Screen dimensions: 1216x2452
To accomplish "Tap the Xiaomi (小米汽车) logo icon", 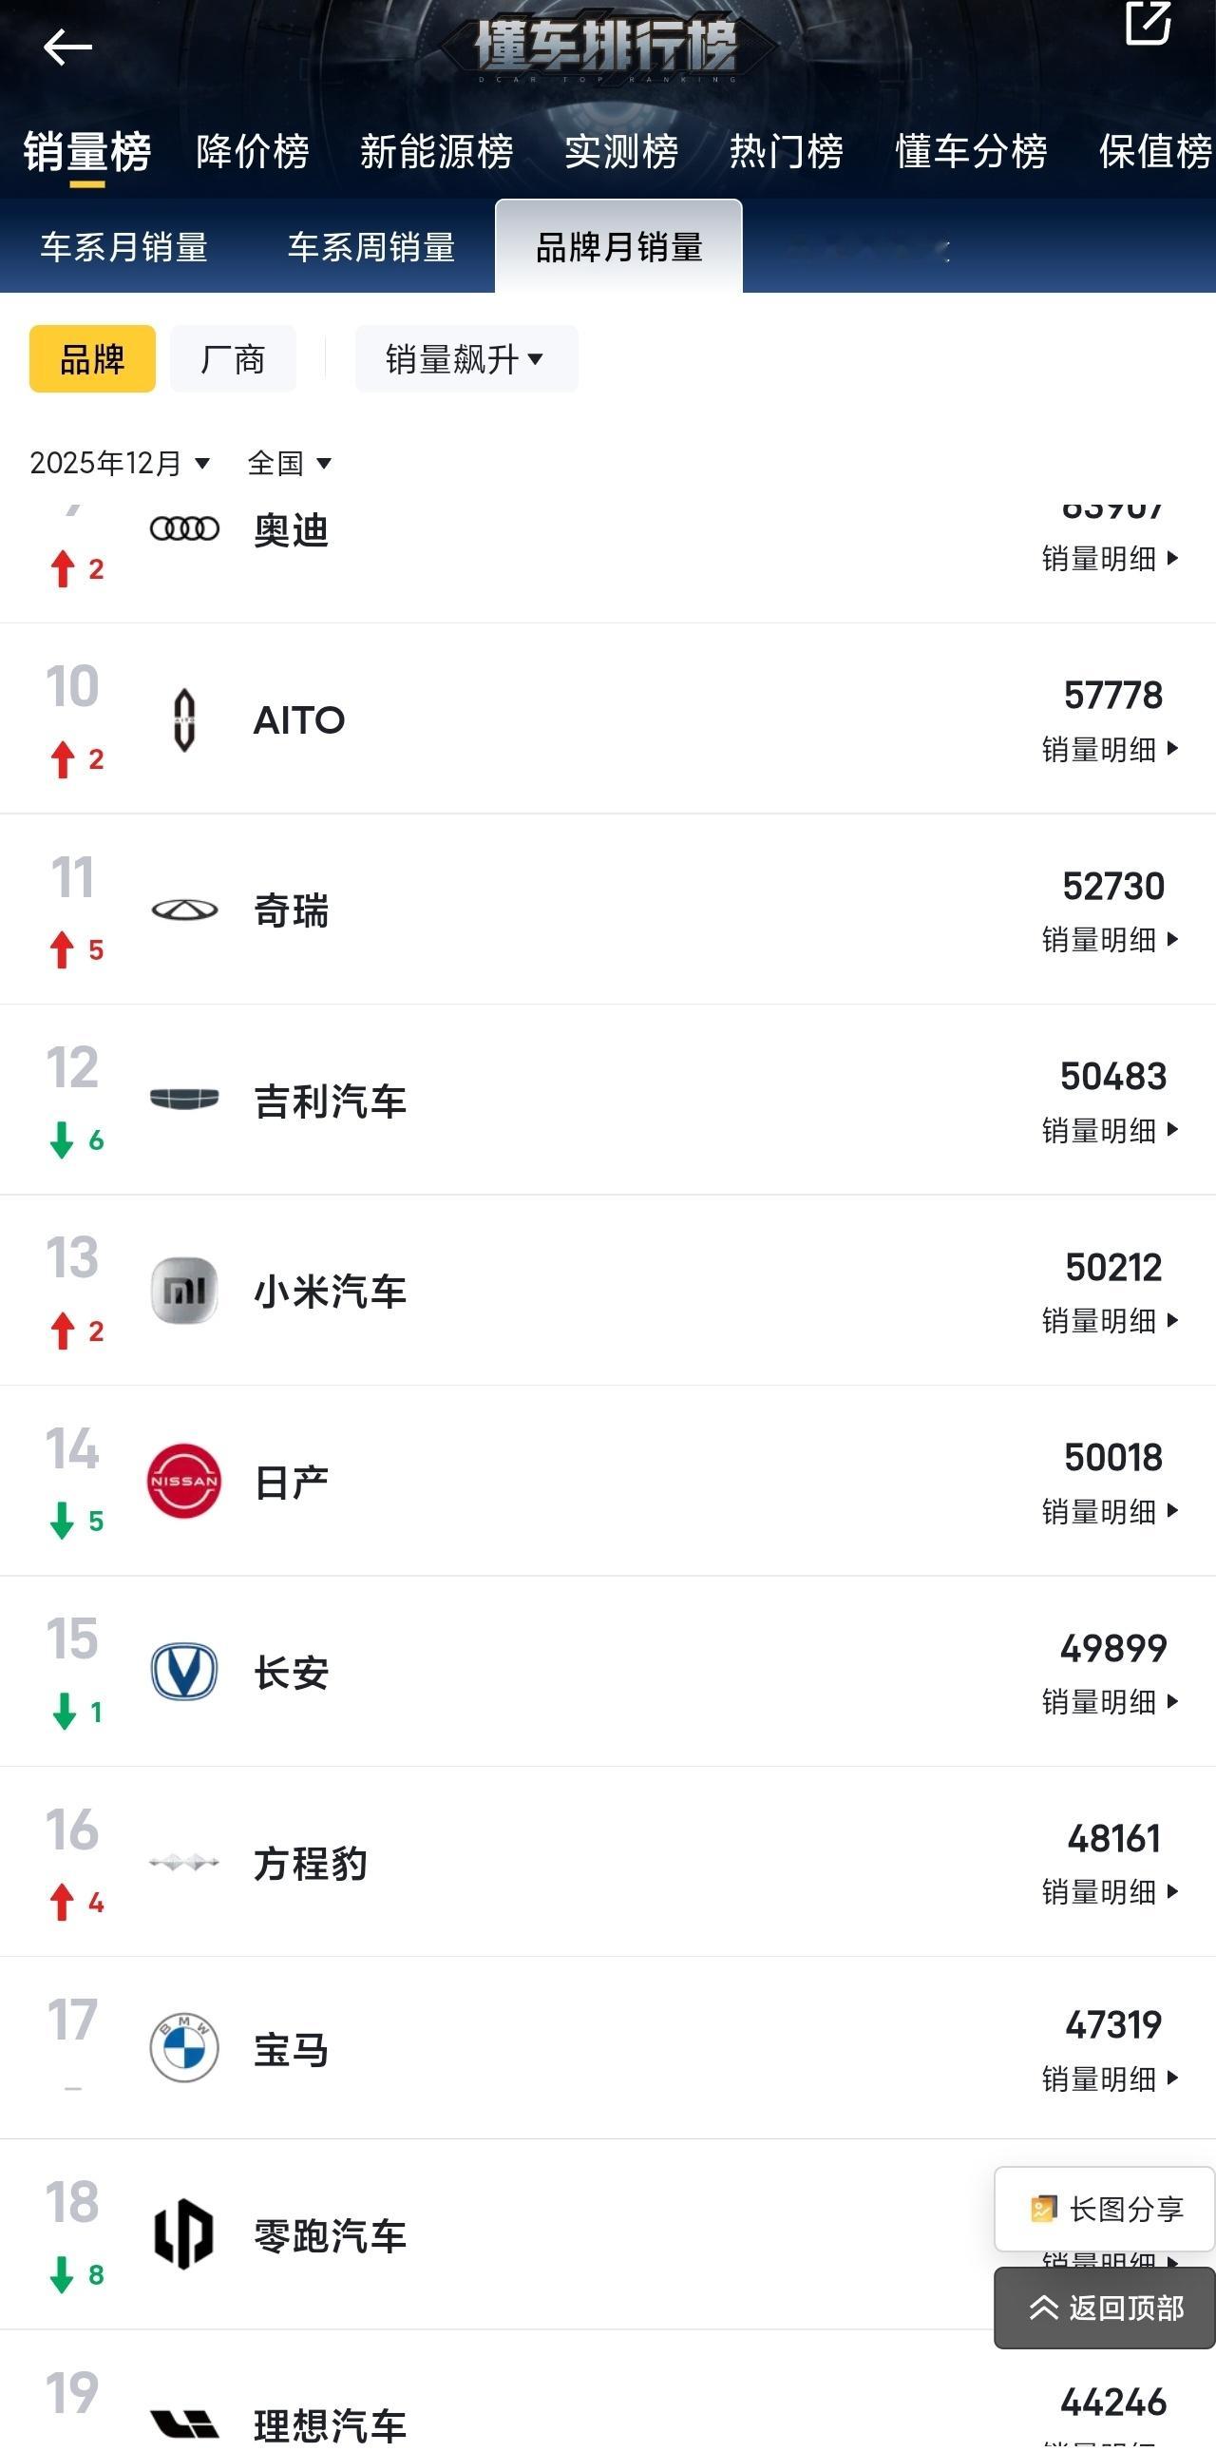I will 184,1291.
